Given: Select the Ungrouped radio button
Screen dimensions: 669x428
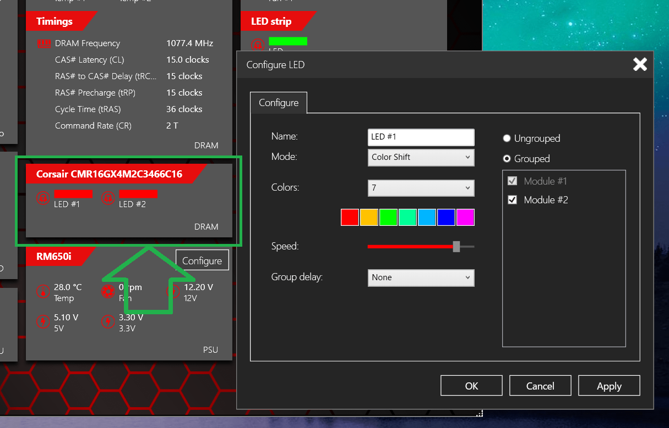Looking at the screenshot, I should tap(507, 138).
